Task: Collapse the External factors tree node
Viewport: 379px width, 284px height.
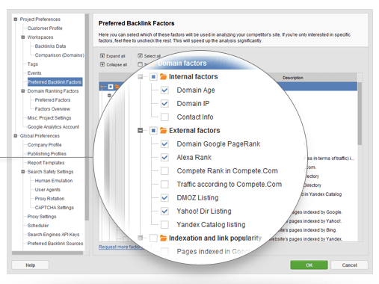Action: (x=141, y=130)
